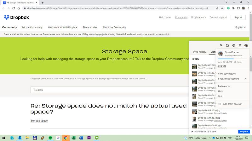Open Share an idea nav item
The width and height of the screenshot is (252, 141).
click(90, 27)
